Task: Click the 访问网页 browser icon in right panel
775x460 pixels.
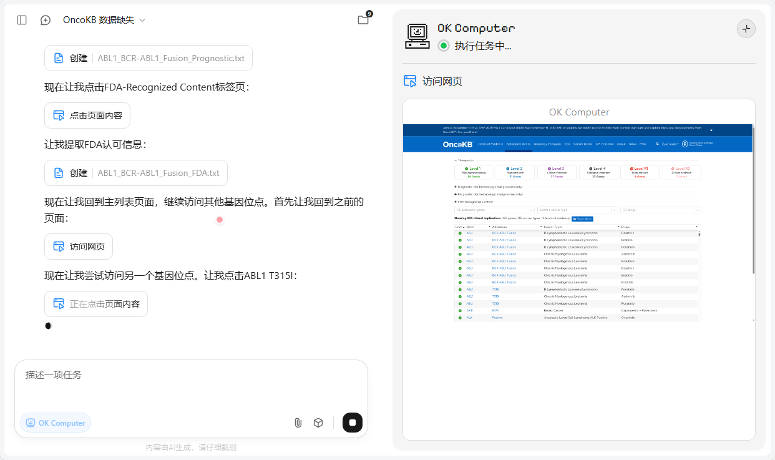Action: coord(410,81)
